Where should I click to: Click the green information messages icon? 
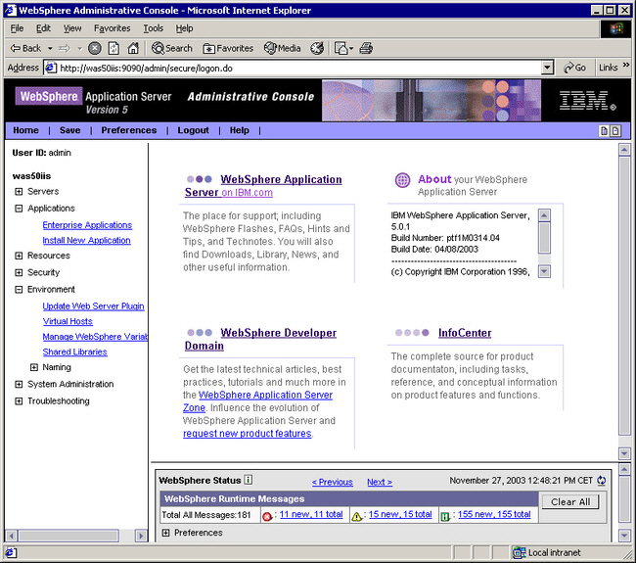pyautogui.click(x=445, y=516)
